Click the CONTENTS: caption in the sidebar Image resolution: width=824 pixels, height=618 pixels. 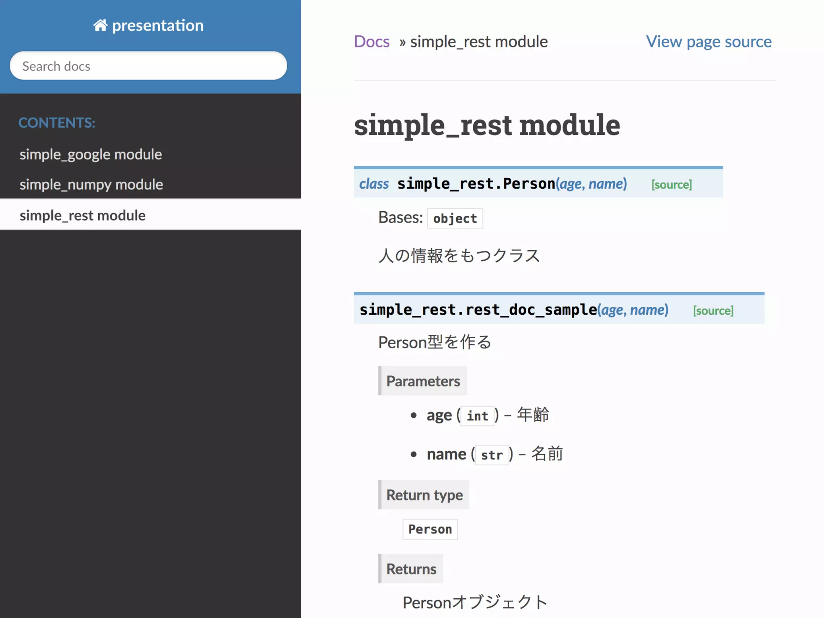click(x=57, y=123)
